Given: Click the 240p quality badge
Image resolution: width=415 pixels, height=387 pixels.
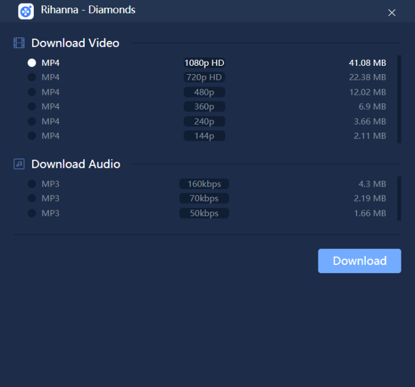Looking at the screenshot, I should [x=205, y=121].
